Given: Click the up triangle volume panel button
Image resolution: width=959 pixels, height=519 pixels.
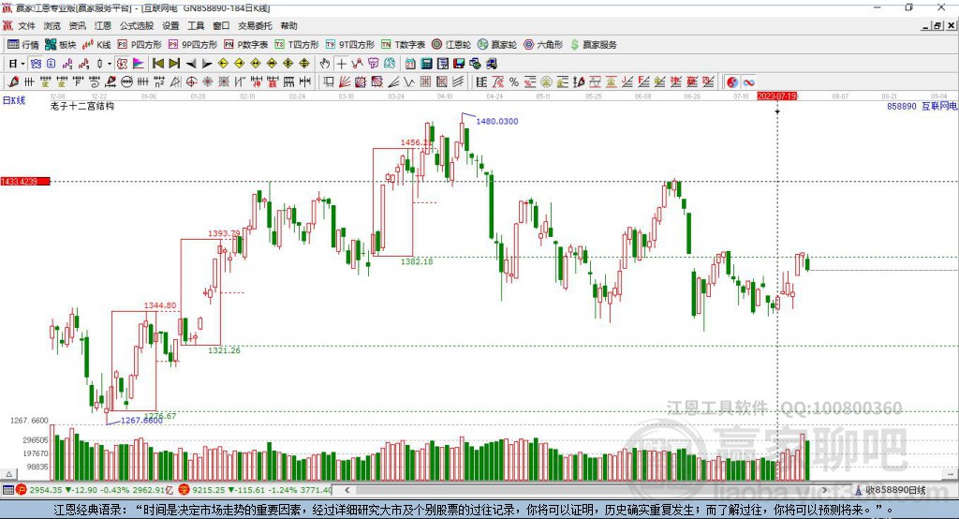Looking at the screenshot, I should pos(8,474).
